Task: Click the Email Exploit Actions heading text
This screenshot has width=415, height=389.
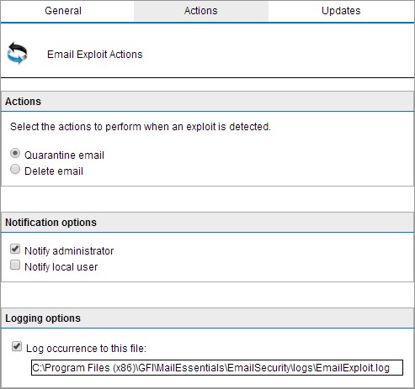Action: point(95,55)
